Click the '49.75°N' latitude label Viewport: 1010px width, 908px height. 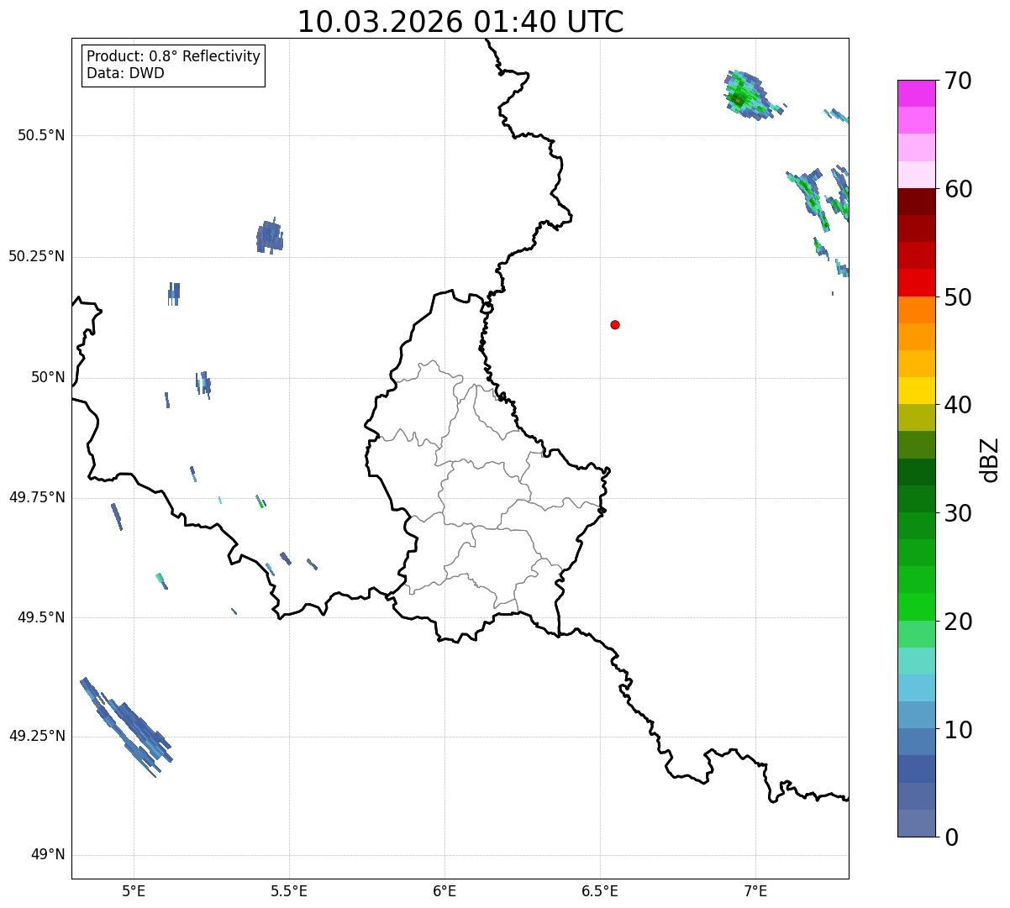click(x=37, y=497)
